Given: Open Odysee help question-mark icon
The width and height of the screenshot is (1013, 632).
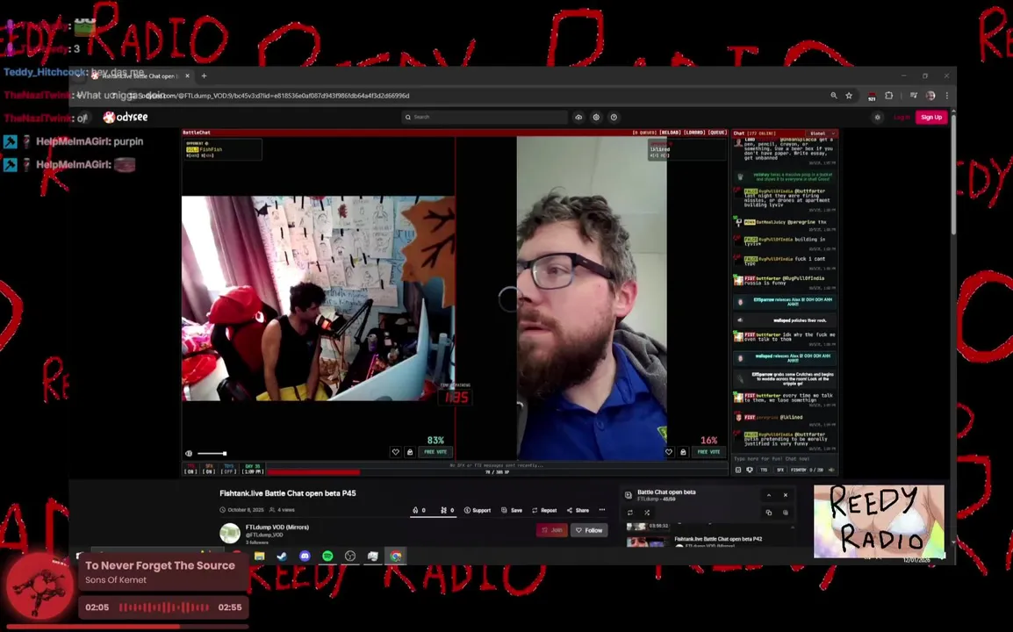Looking at the screenshot, I should (614, 117).
